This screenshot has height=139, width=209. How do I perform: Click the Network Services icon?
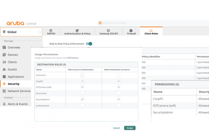click(x=4, y=91)
